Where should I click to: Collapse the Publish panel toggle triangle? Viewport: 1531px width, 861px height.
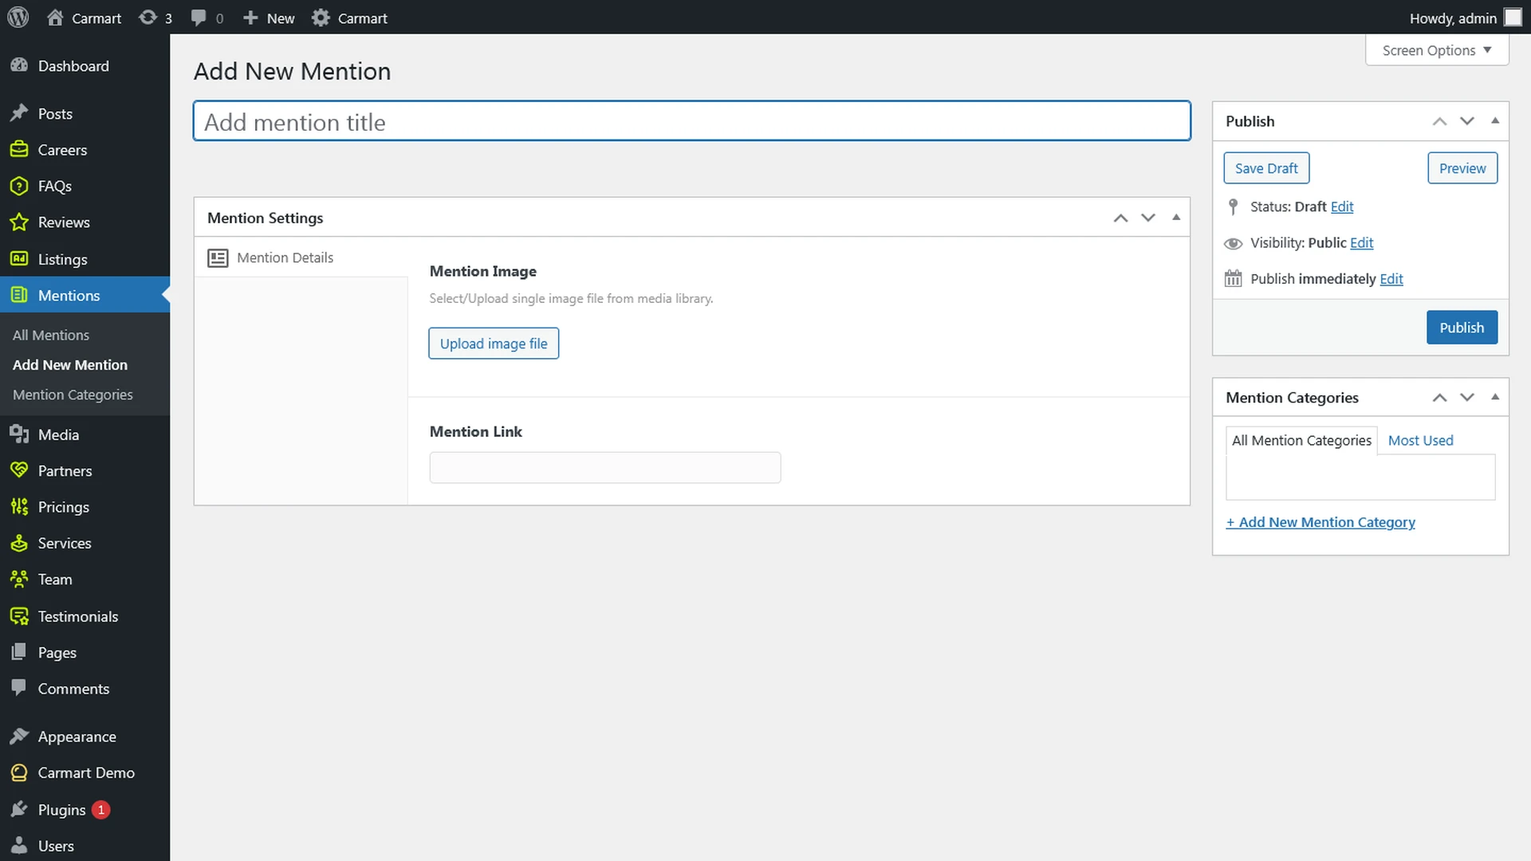[x=1495, y=120]
